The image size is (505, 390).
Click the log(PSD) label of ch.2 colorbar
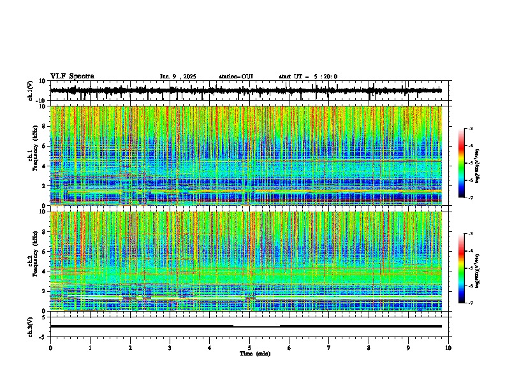pos(478,271)
